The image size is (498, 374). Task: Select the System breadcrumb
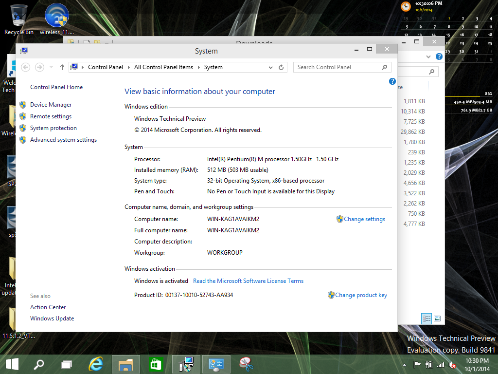[x=213, y=67]
